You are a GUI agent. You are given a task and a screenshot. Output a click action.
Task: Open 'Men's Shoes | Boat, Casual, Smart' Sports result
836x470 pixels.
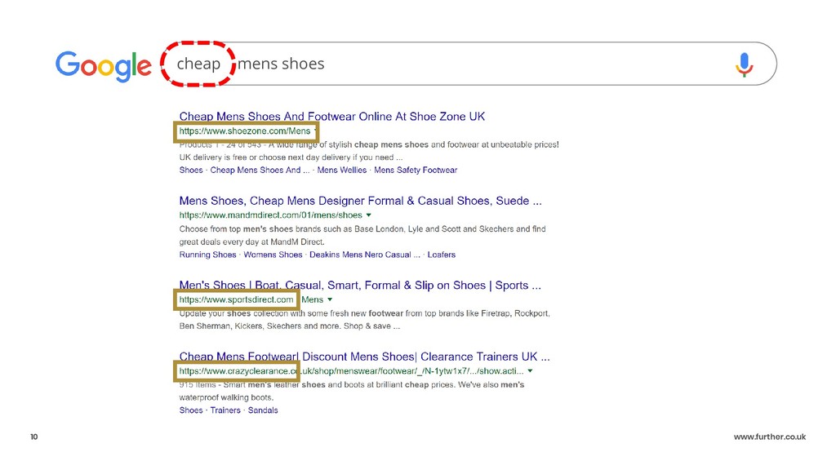point(360,285)
